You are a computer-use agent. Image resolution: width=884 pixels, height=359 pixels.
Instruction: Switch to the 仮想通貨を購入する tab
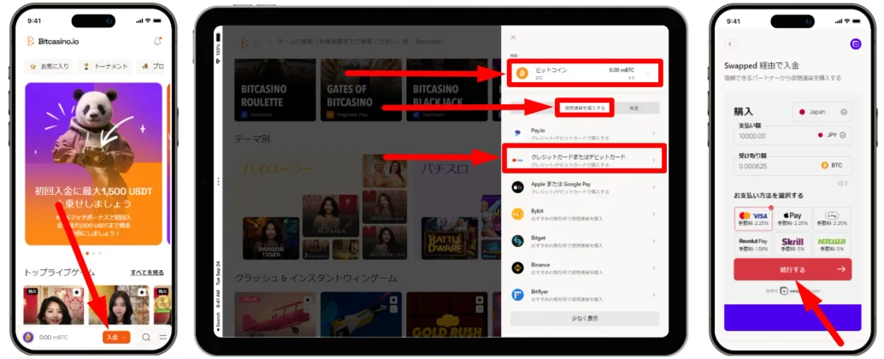584,108
